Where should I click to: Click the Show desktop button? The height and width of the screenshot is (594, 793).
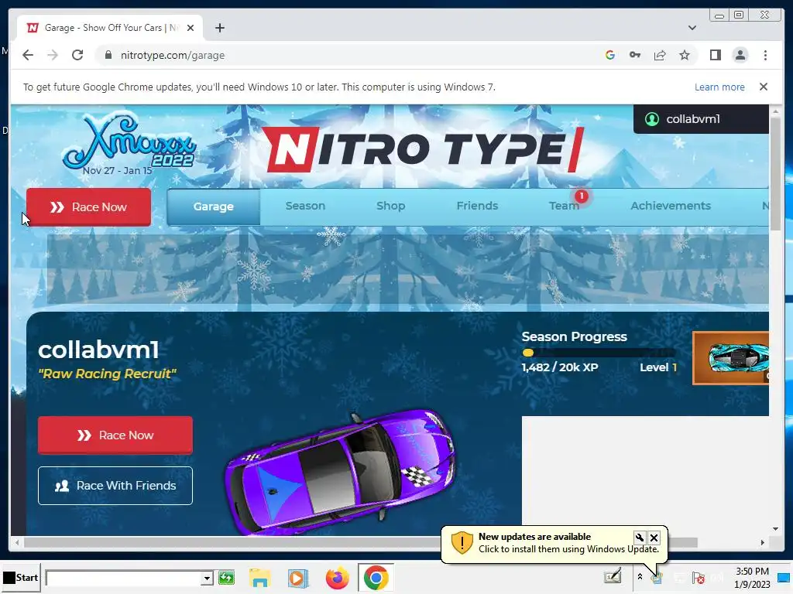pos(784,577)
